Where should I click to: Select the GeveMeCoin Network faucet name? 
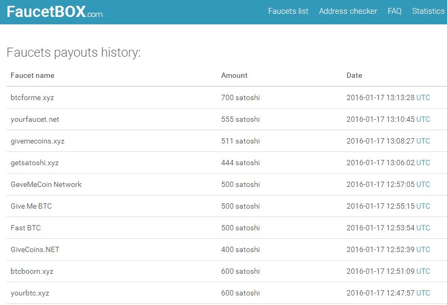point(46,184)
